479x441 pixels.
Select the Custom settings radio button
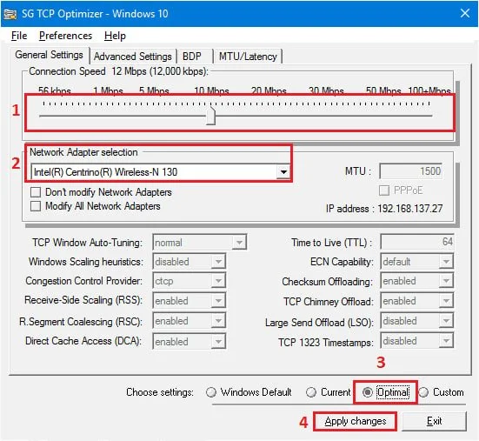pyautogui.click(x=423, y=392)
